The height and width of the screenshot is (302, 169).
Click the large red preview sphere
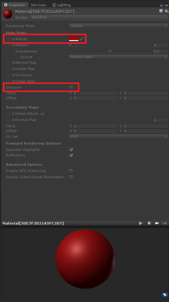tap(85, 259)
